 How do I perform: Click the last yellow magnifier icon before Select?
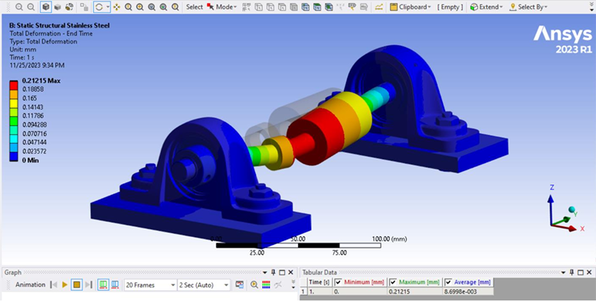coord(175,7)
